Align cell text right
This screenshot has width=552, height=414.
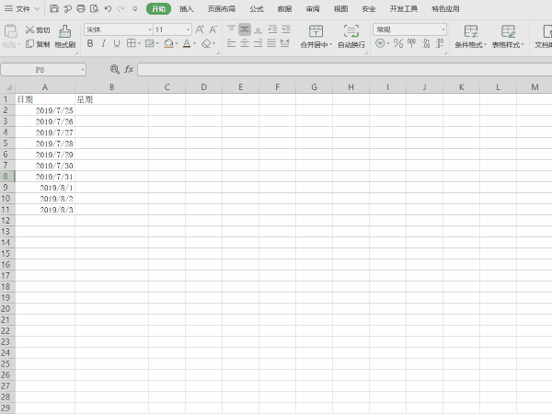[258, 43]
